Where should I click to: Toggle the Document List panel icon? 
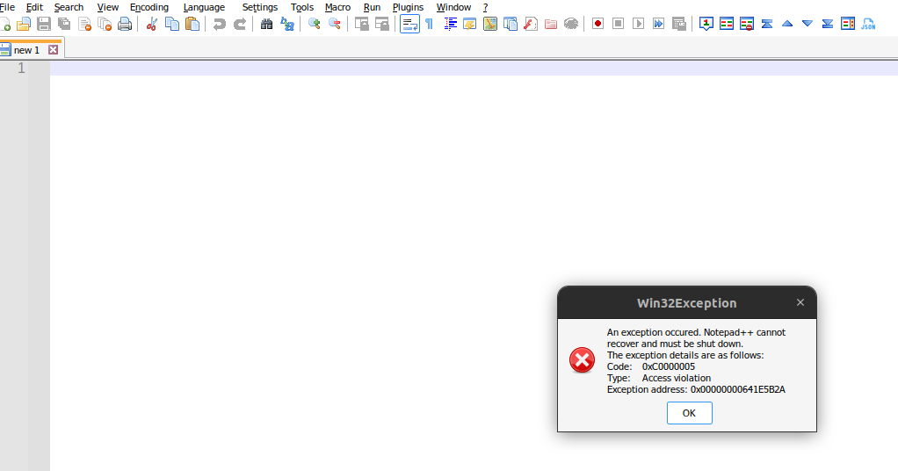coord(511,24)
